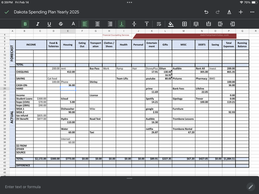Toggle strikethrough formatting

click(x=61, y=24)
